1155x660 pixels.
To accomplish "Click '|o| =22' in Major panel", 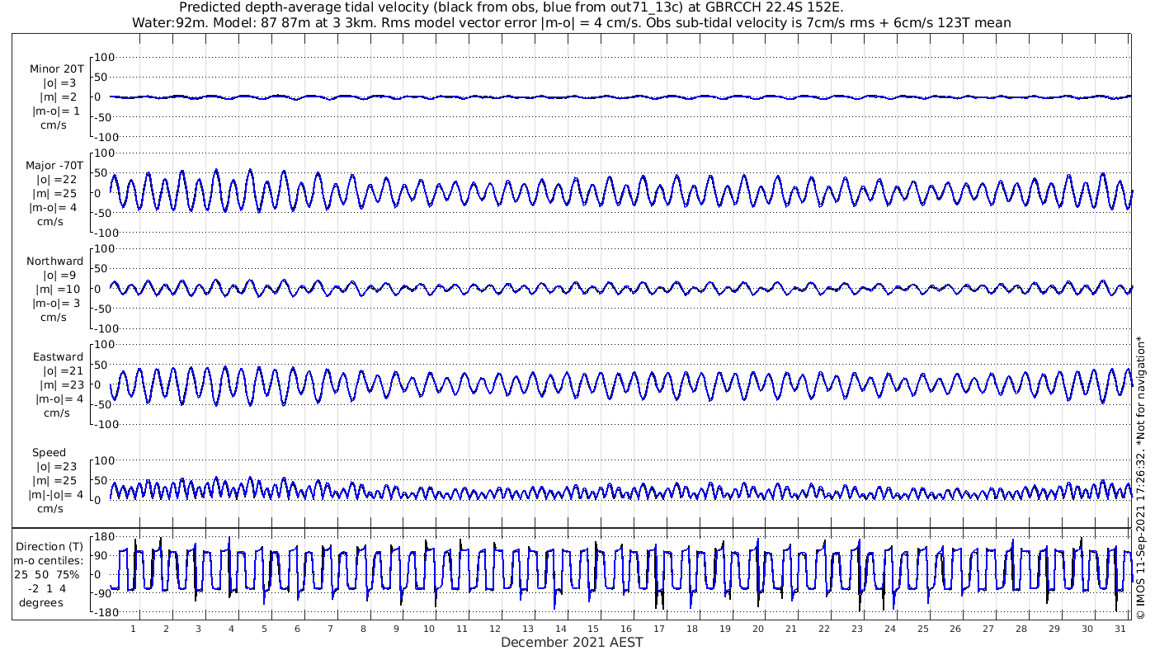I will 56,180.
